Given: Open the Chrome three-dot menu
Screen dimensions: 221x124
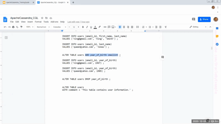Looking at the screenshot, I should [x=218, y=8].
